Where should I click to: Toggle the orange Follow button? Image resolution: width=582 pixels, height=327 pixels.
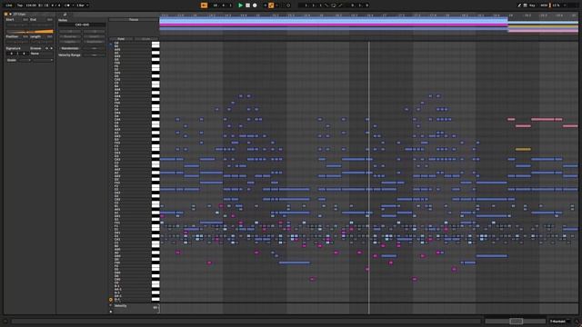[204, 5]
